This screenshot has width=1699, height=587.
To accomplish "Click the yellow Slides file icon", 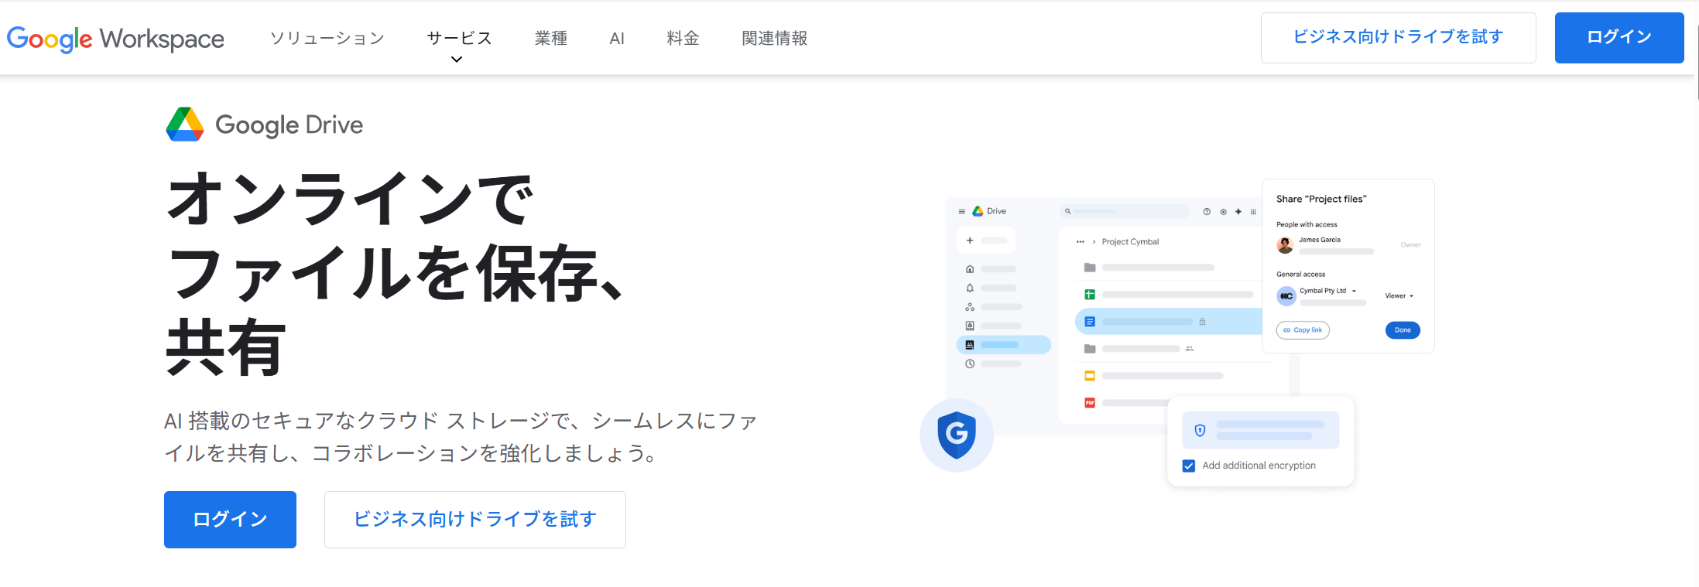I will pos(1090,376).
